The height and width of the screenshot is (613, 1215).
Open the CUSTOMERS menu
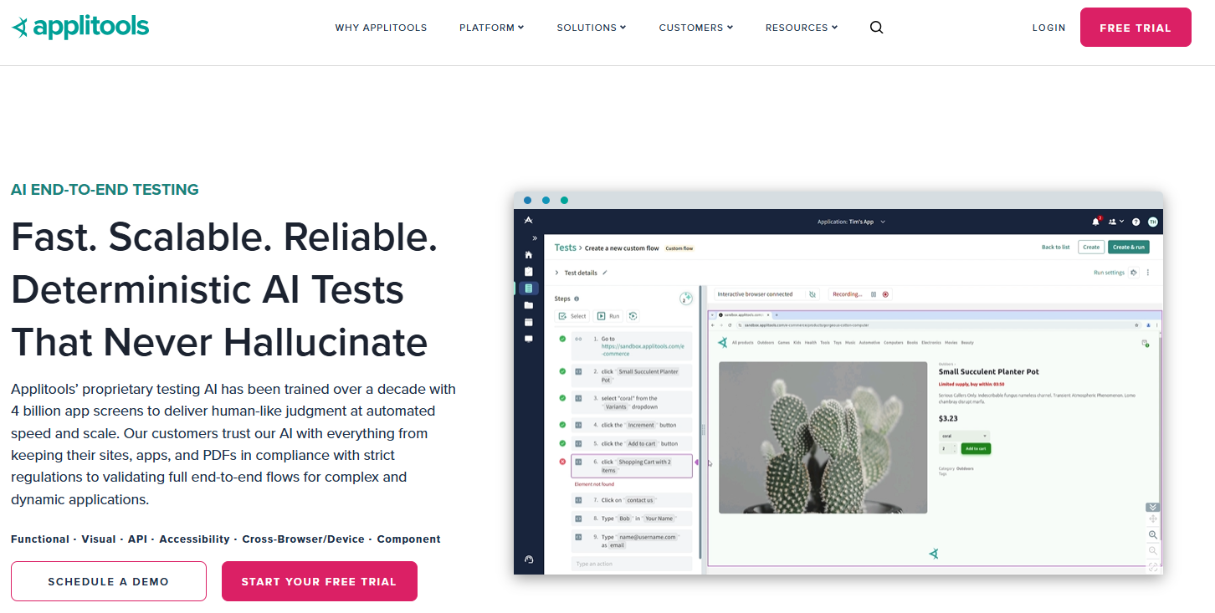695,27
